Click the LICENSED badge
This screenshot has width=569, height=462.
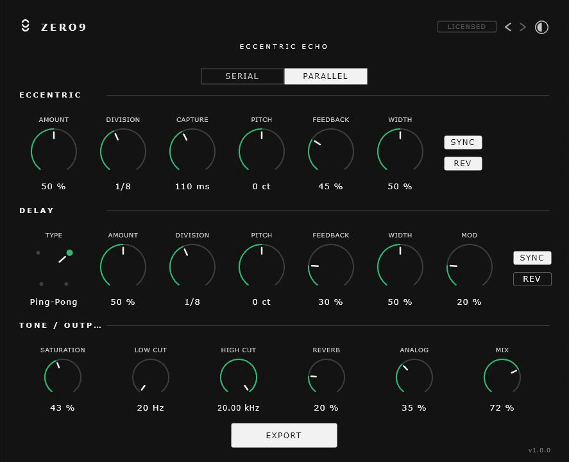point(466,26)
